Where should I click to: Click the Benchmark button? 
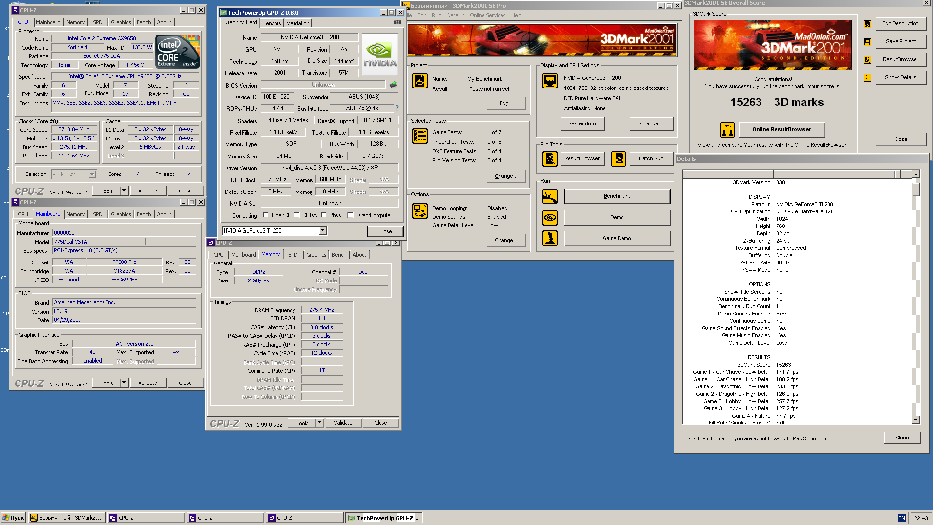pos(617,196)
